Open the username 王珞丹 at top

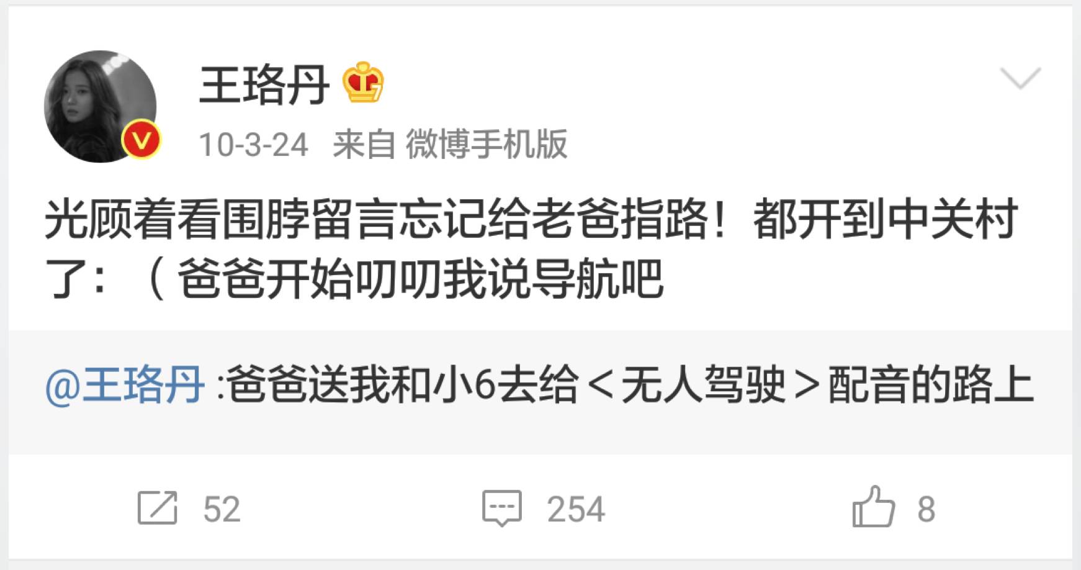[264, 84]
